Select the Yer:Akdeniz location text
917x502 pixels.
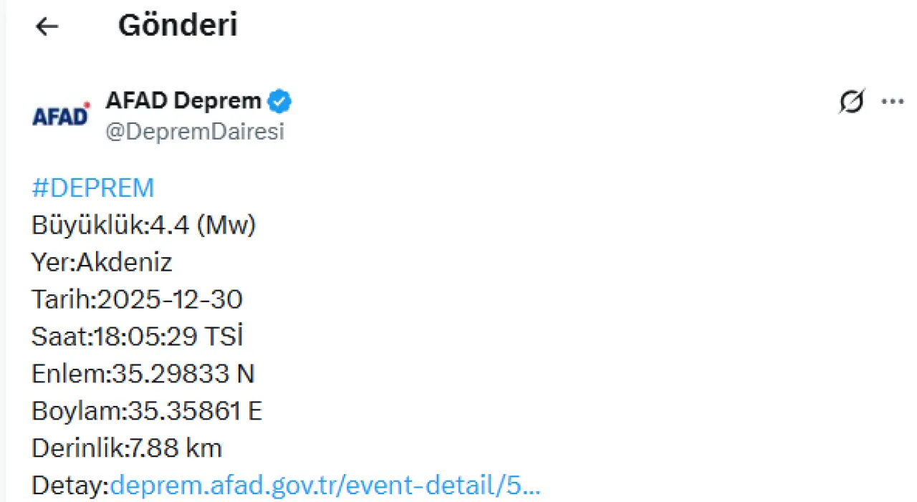[102, 263]
